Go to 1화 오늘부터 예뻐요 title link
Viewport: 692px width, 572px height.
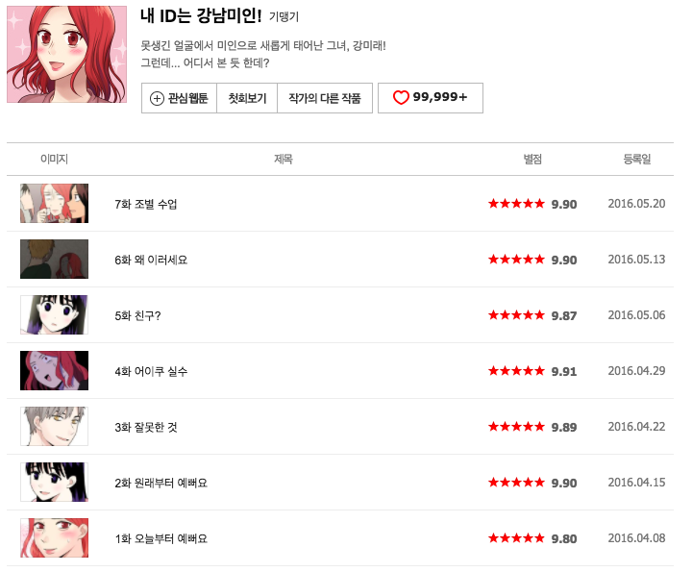tap(161, 539)
